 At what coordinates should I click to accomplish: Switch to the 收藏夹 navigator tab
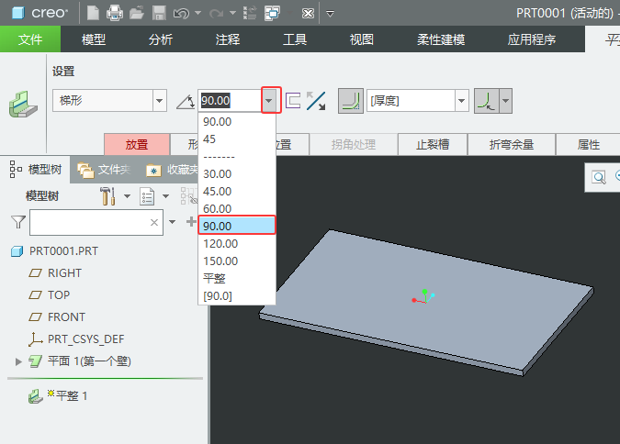coord(172,170)
